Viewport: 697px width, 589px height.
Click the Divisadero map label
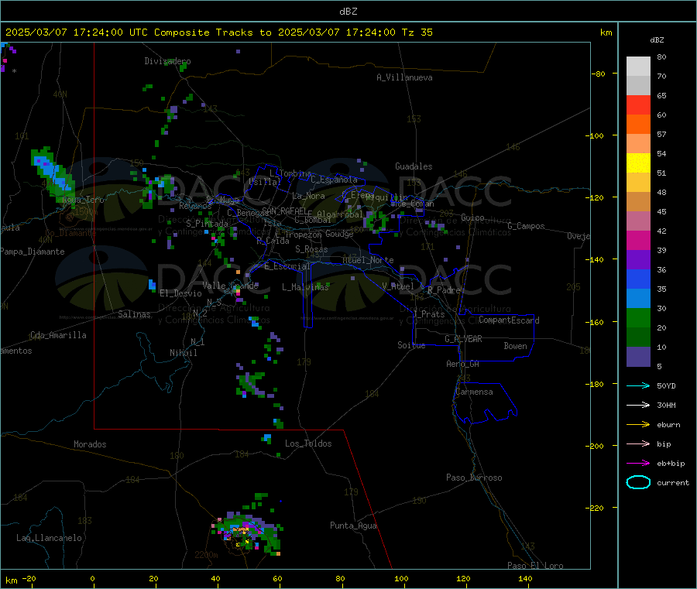pos(167,61)
